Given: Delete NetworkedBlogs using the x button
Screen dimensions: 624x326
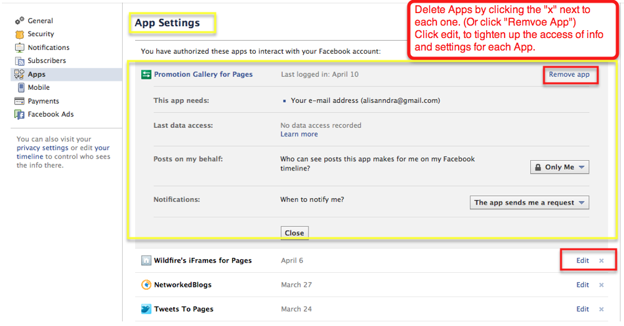Looking at the screenshot, I should click(601, 285).
